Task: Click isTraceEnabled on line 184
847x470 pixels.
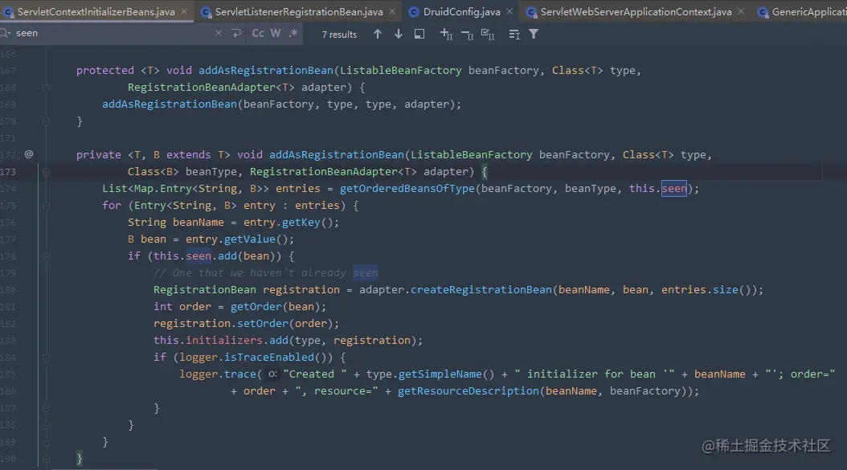Action: (x=268, y=357)
